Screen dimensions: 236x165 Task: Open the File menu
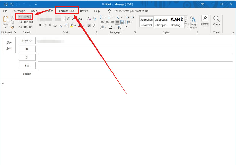5,11
